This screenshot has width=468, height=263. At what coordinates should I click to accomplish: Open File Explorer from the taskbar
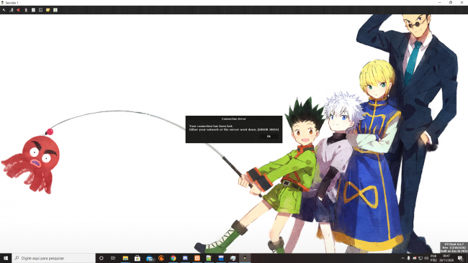pyautogui.click(x=125, y=258)
